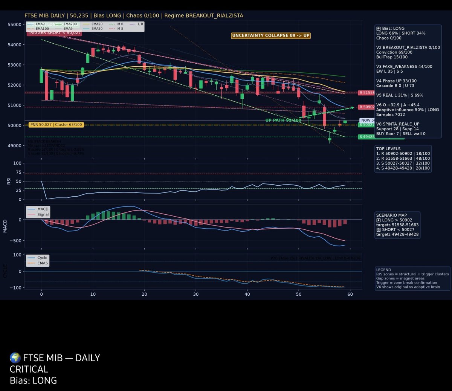The height and width of the screenshot is (391, 452).
Task: Click the Signal legend entry
Action: pyautogui.click(x=38, y=215)
